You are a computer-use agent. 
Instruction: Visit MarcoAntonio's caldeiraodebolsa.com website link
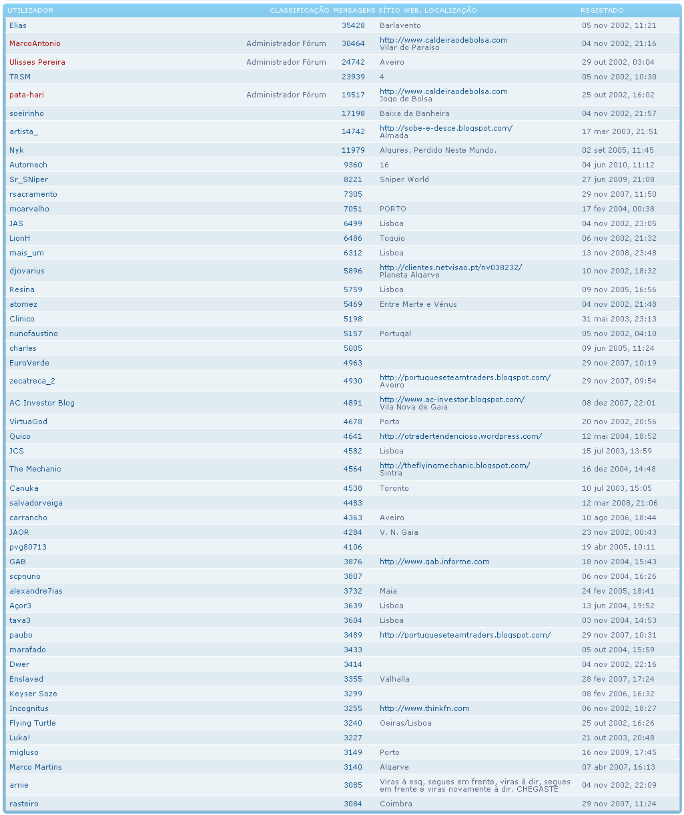[444, 40]
